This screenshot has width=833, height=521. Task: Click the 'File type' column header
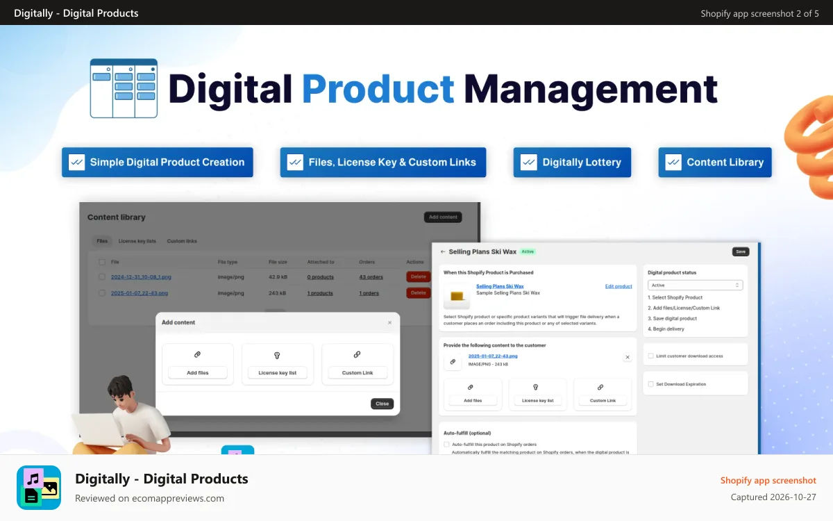[228, 262]
